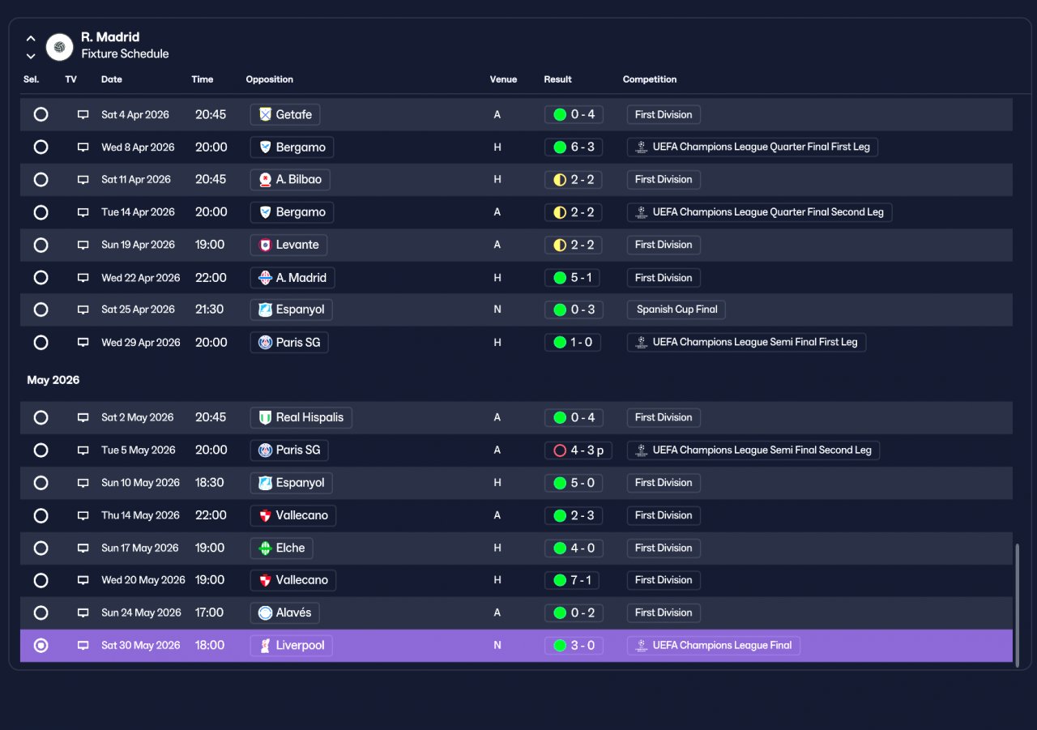Click the R. Madrid club crest icon
This screenshot has height=730, width=1037.
coord(59,47)
